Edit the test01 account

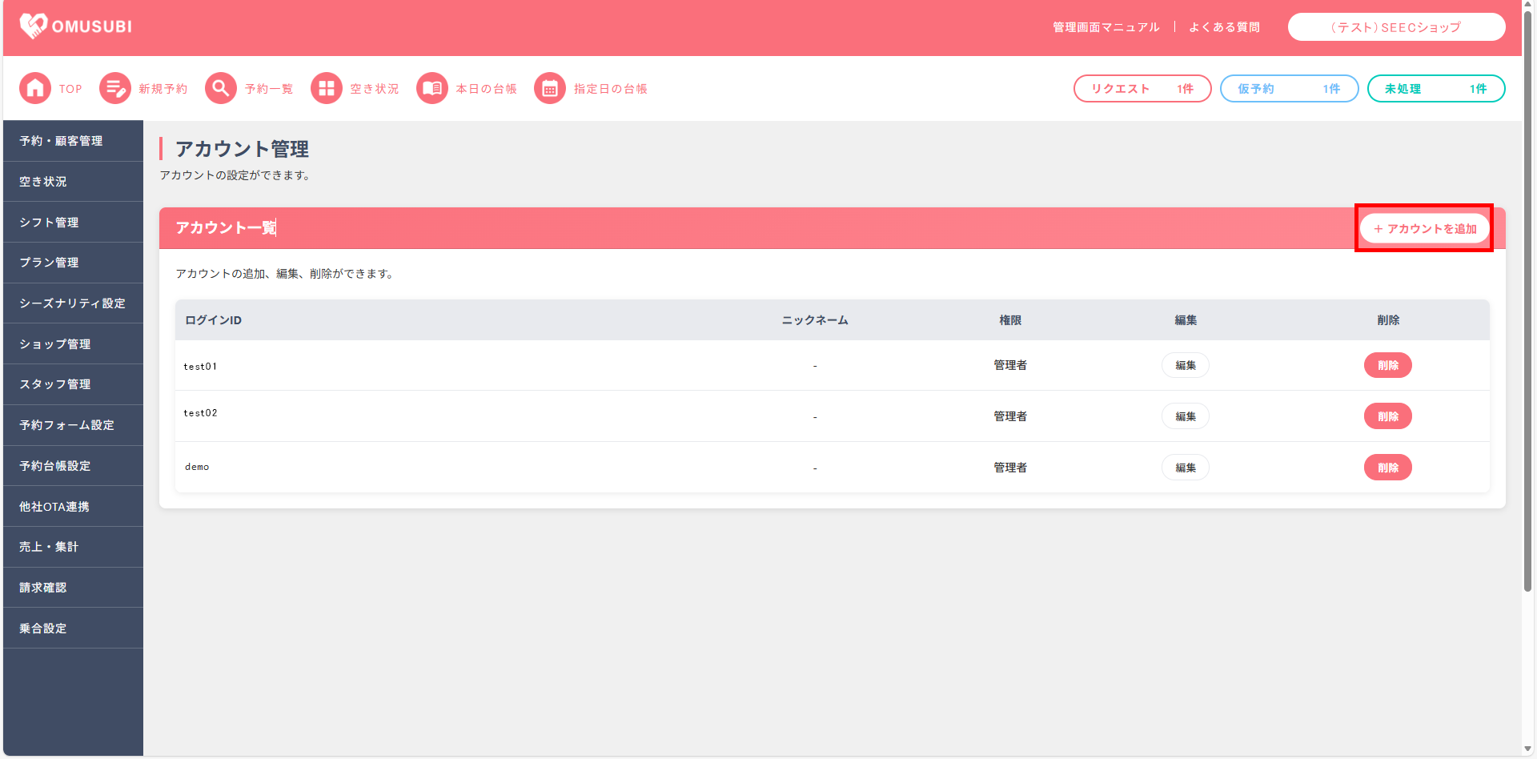pos(1185,365)
